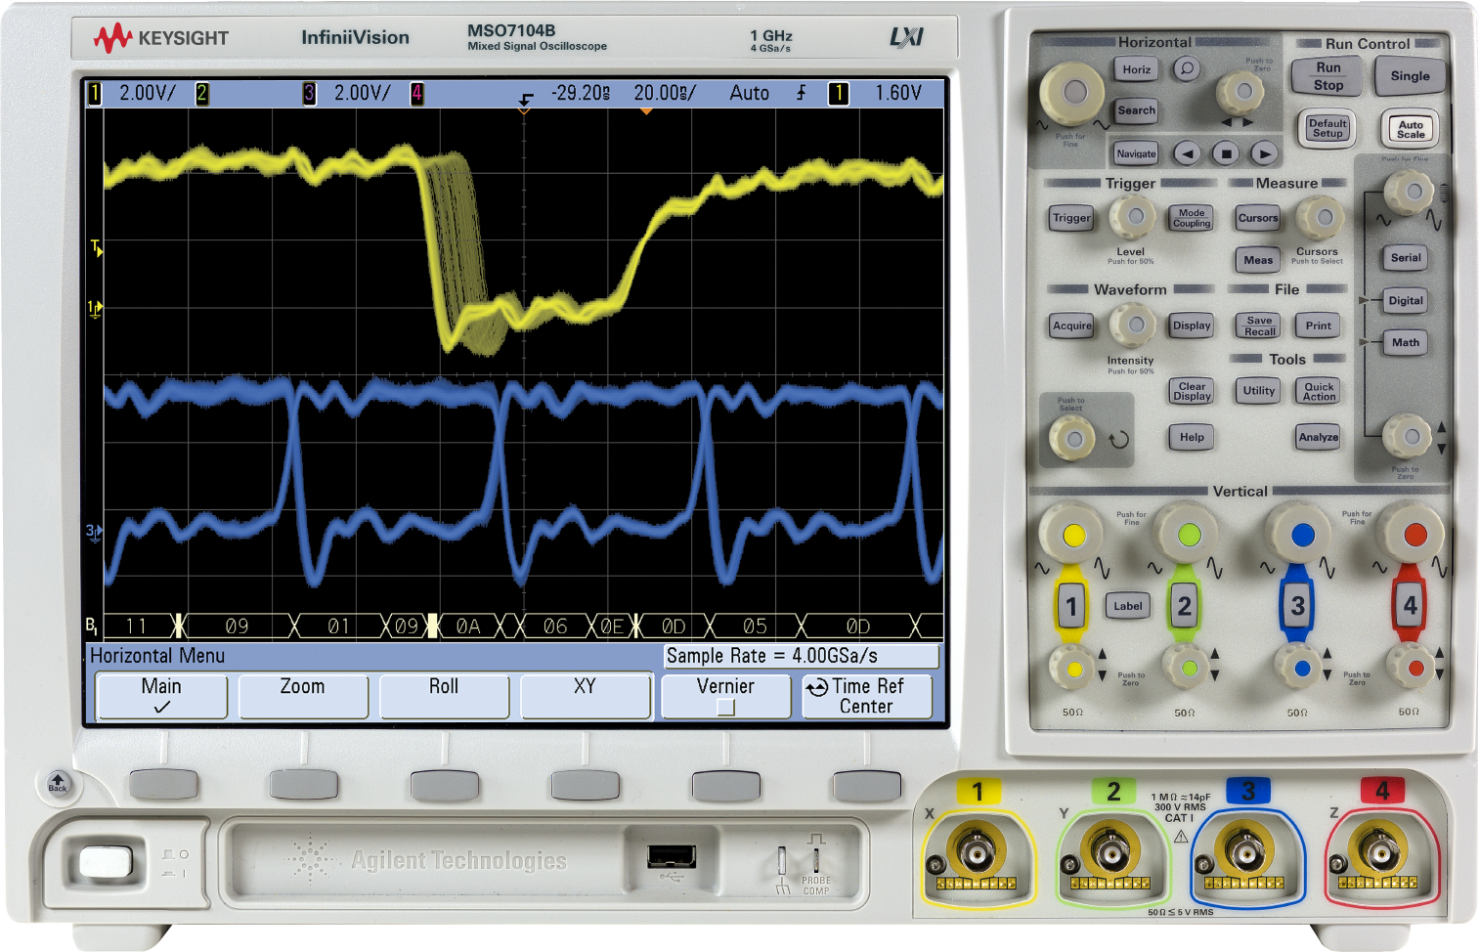1479x952 pixels.
Task: Toggle the Vernier checkbox softkey
Action: tap(725, 696)
